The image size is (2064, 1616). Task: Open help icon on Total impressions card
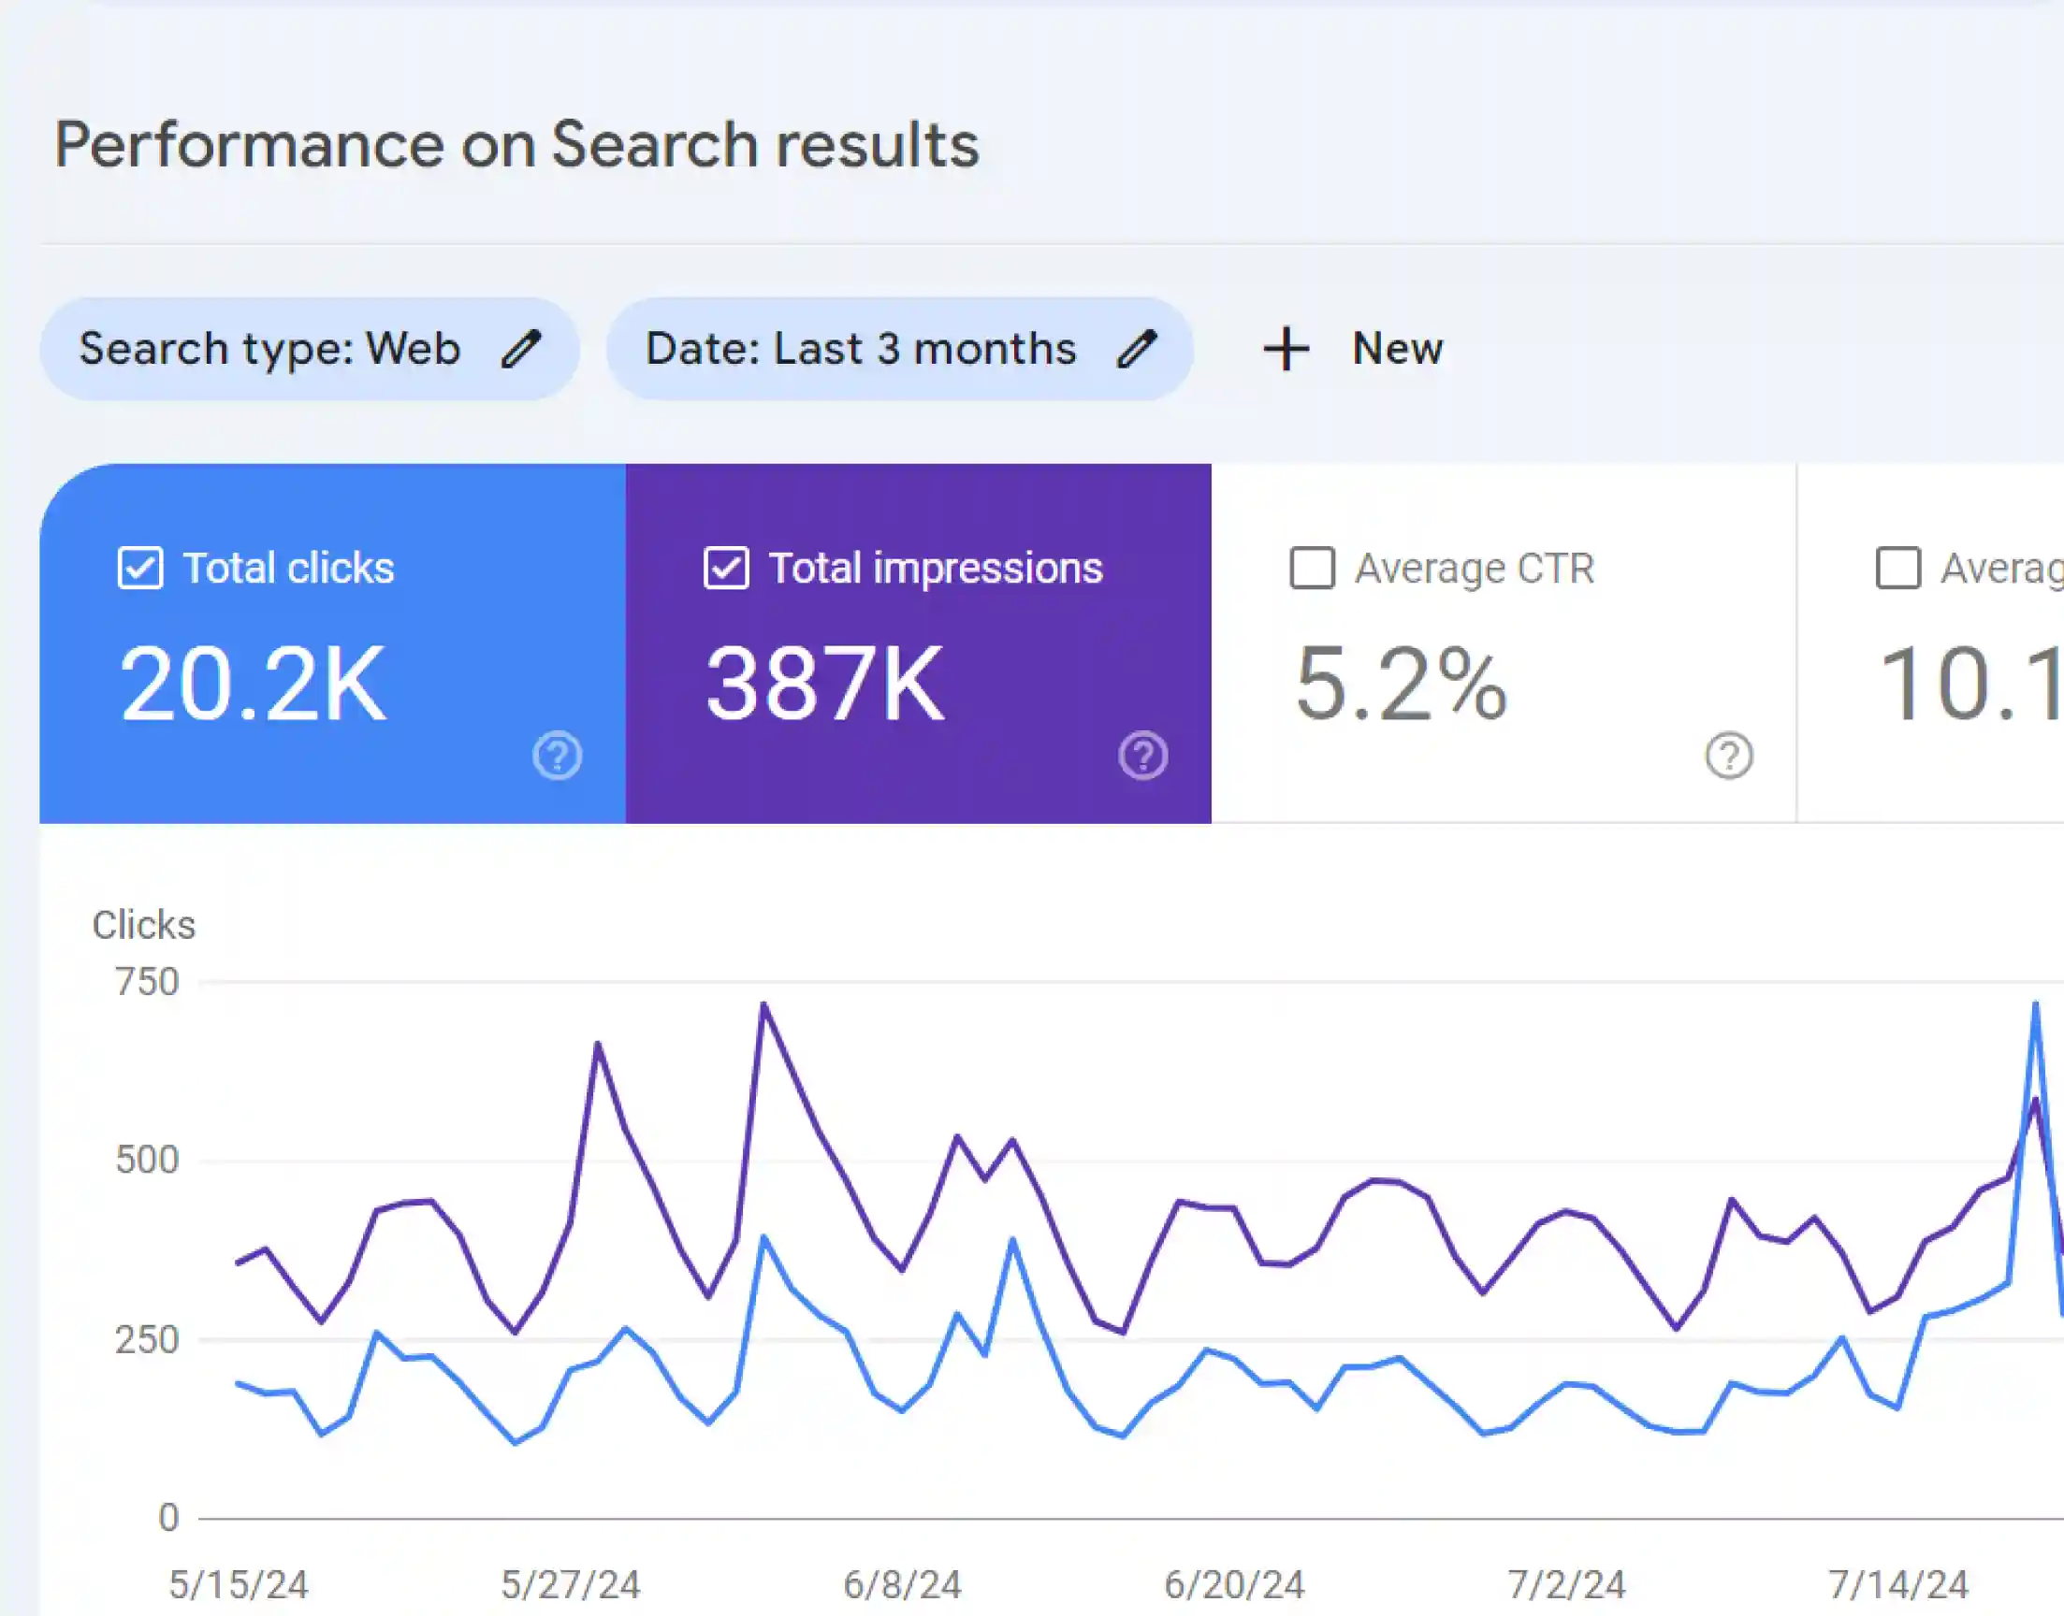pos(1143,756)
